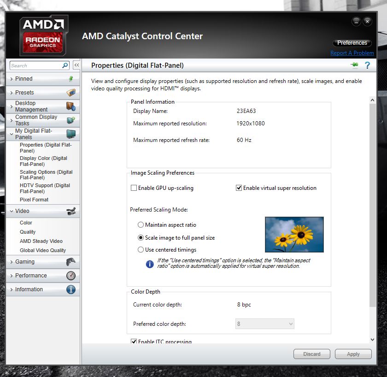Collapse the sidebar with double-arrow button
This screenshot has width=387, height=377.
76,65
